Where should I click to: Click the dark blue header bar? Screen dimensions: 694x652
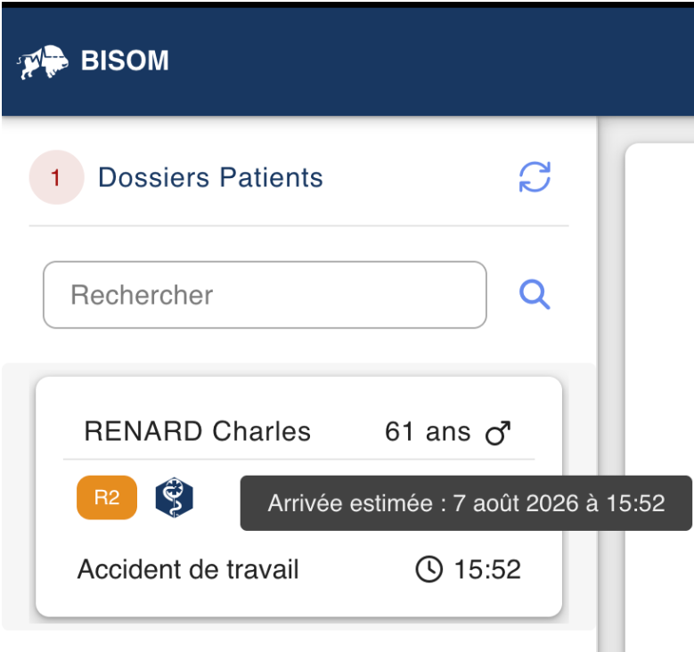click(x=347, y=61)
